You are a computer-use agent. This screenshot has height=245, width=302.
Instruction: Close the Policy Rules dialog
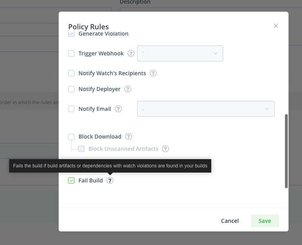tap(276, 26)
